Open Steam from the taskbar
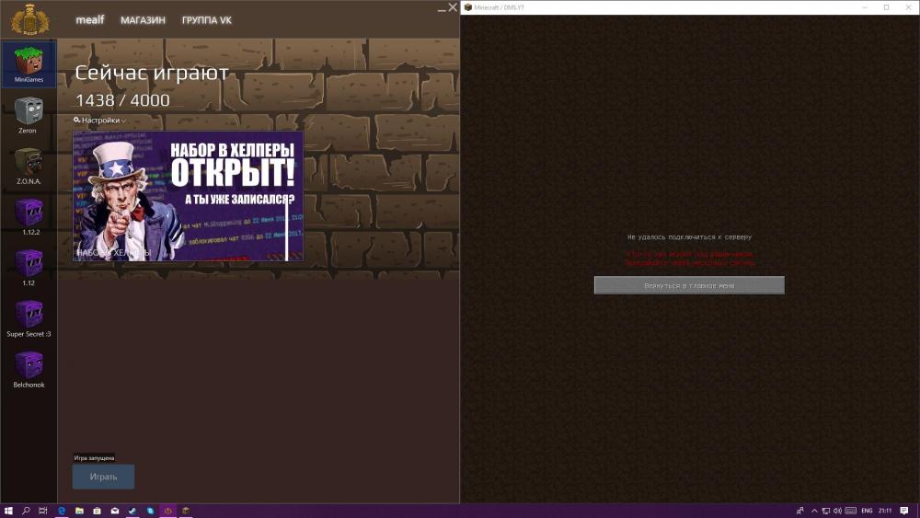 (132, 511)
